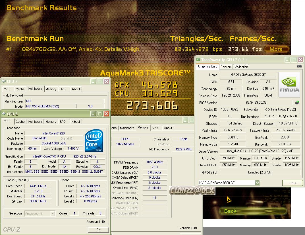This screenshot has width=305, height=235.
Task: Select the Graphics Card tab in GPU-Z
Action: click(x=208, y=66)
